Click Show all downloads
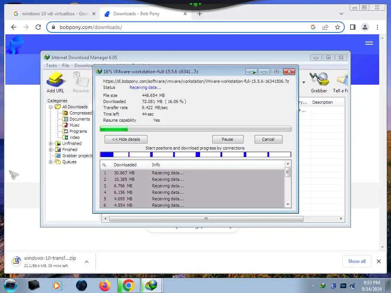Viewport: 391px width, 293px height. pyautogui.click(x=357, y=261)
